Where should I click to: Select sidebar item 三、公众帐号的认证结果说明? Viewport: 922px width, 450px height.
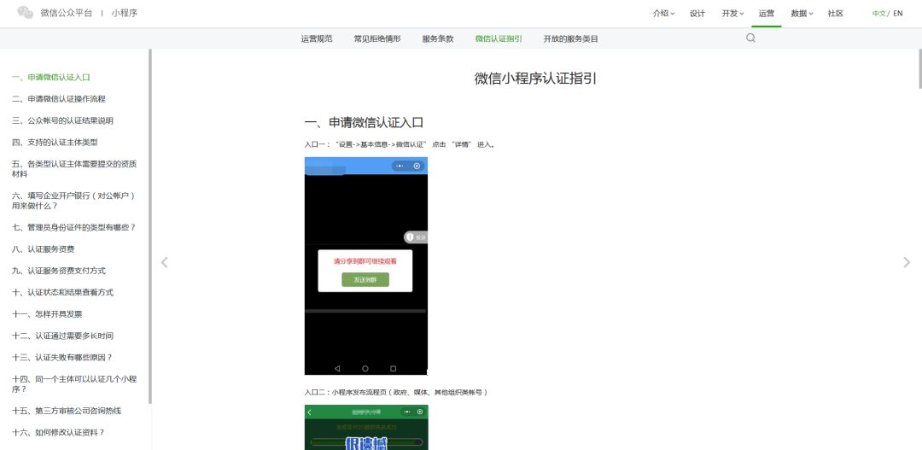[63, 120]
